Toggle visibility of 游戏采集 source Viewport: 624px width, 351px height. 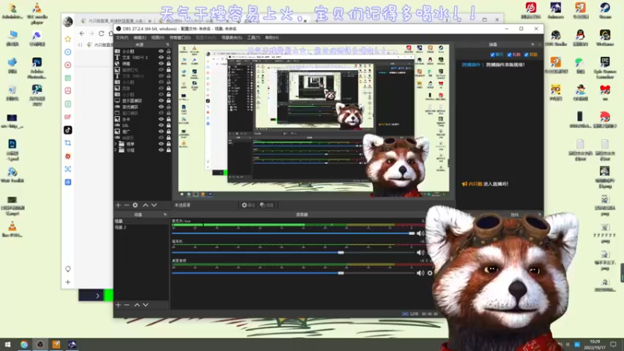(161, 107)
